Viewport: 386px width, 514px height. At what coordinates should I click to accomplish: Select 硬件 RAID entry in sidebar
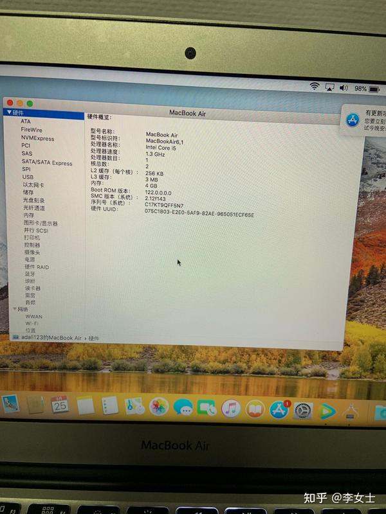[x=37, y=267]
